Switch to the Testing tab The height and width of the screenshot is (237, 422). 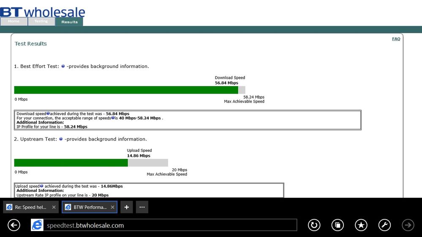[x=41, y=22]
